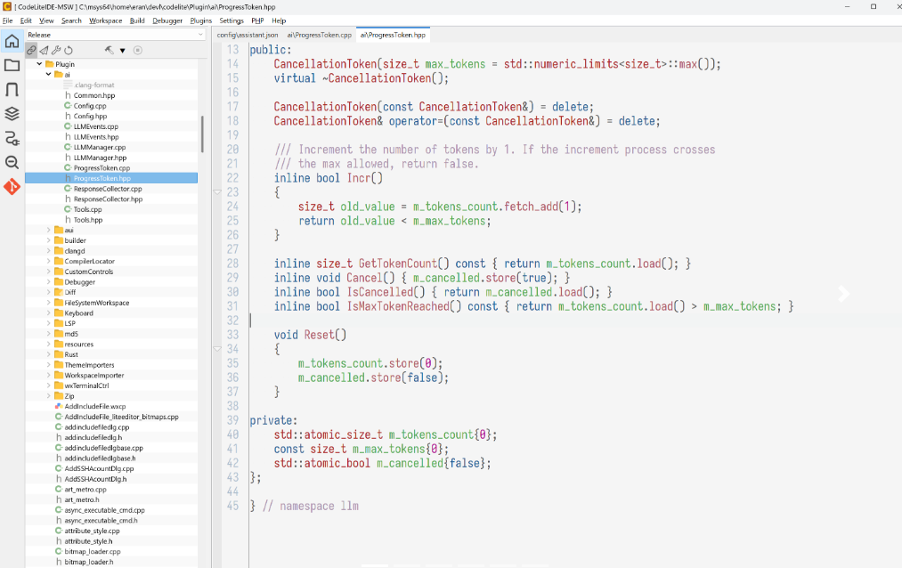Click the file tree vertical scrollbar
This screenshot has width=902, height=568.
tap(202, 134)
